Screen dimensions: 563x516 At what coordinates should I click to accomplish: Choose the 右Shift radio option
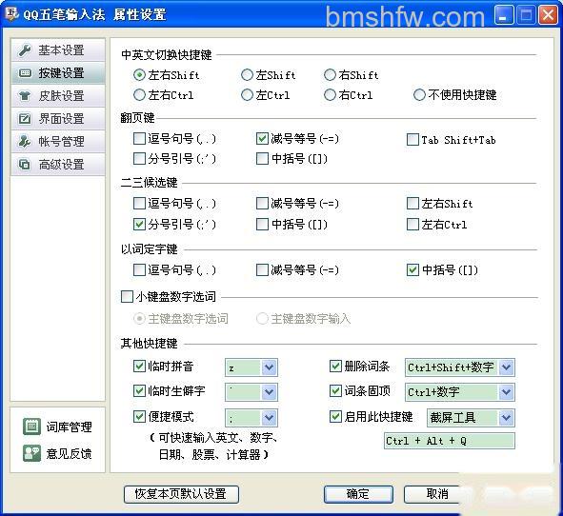click(x=330, y=75)
